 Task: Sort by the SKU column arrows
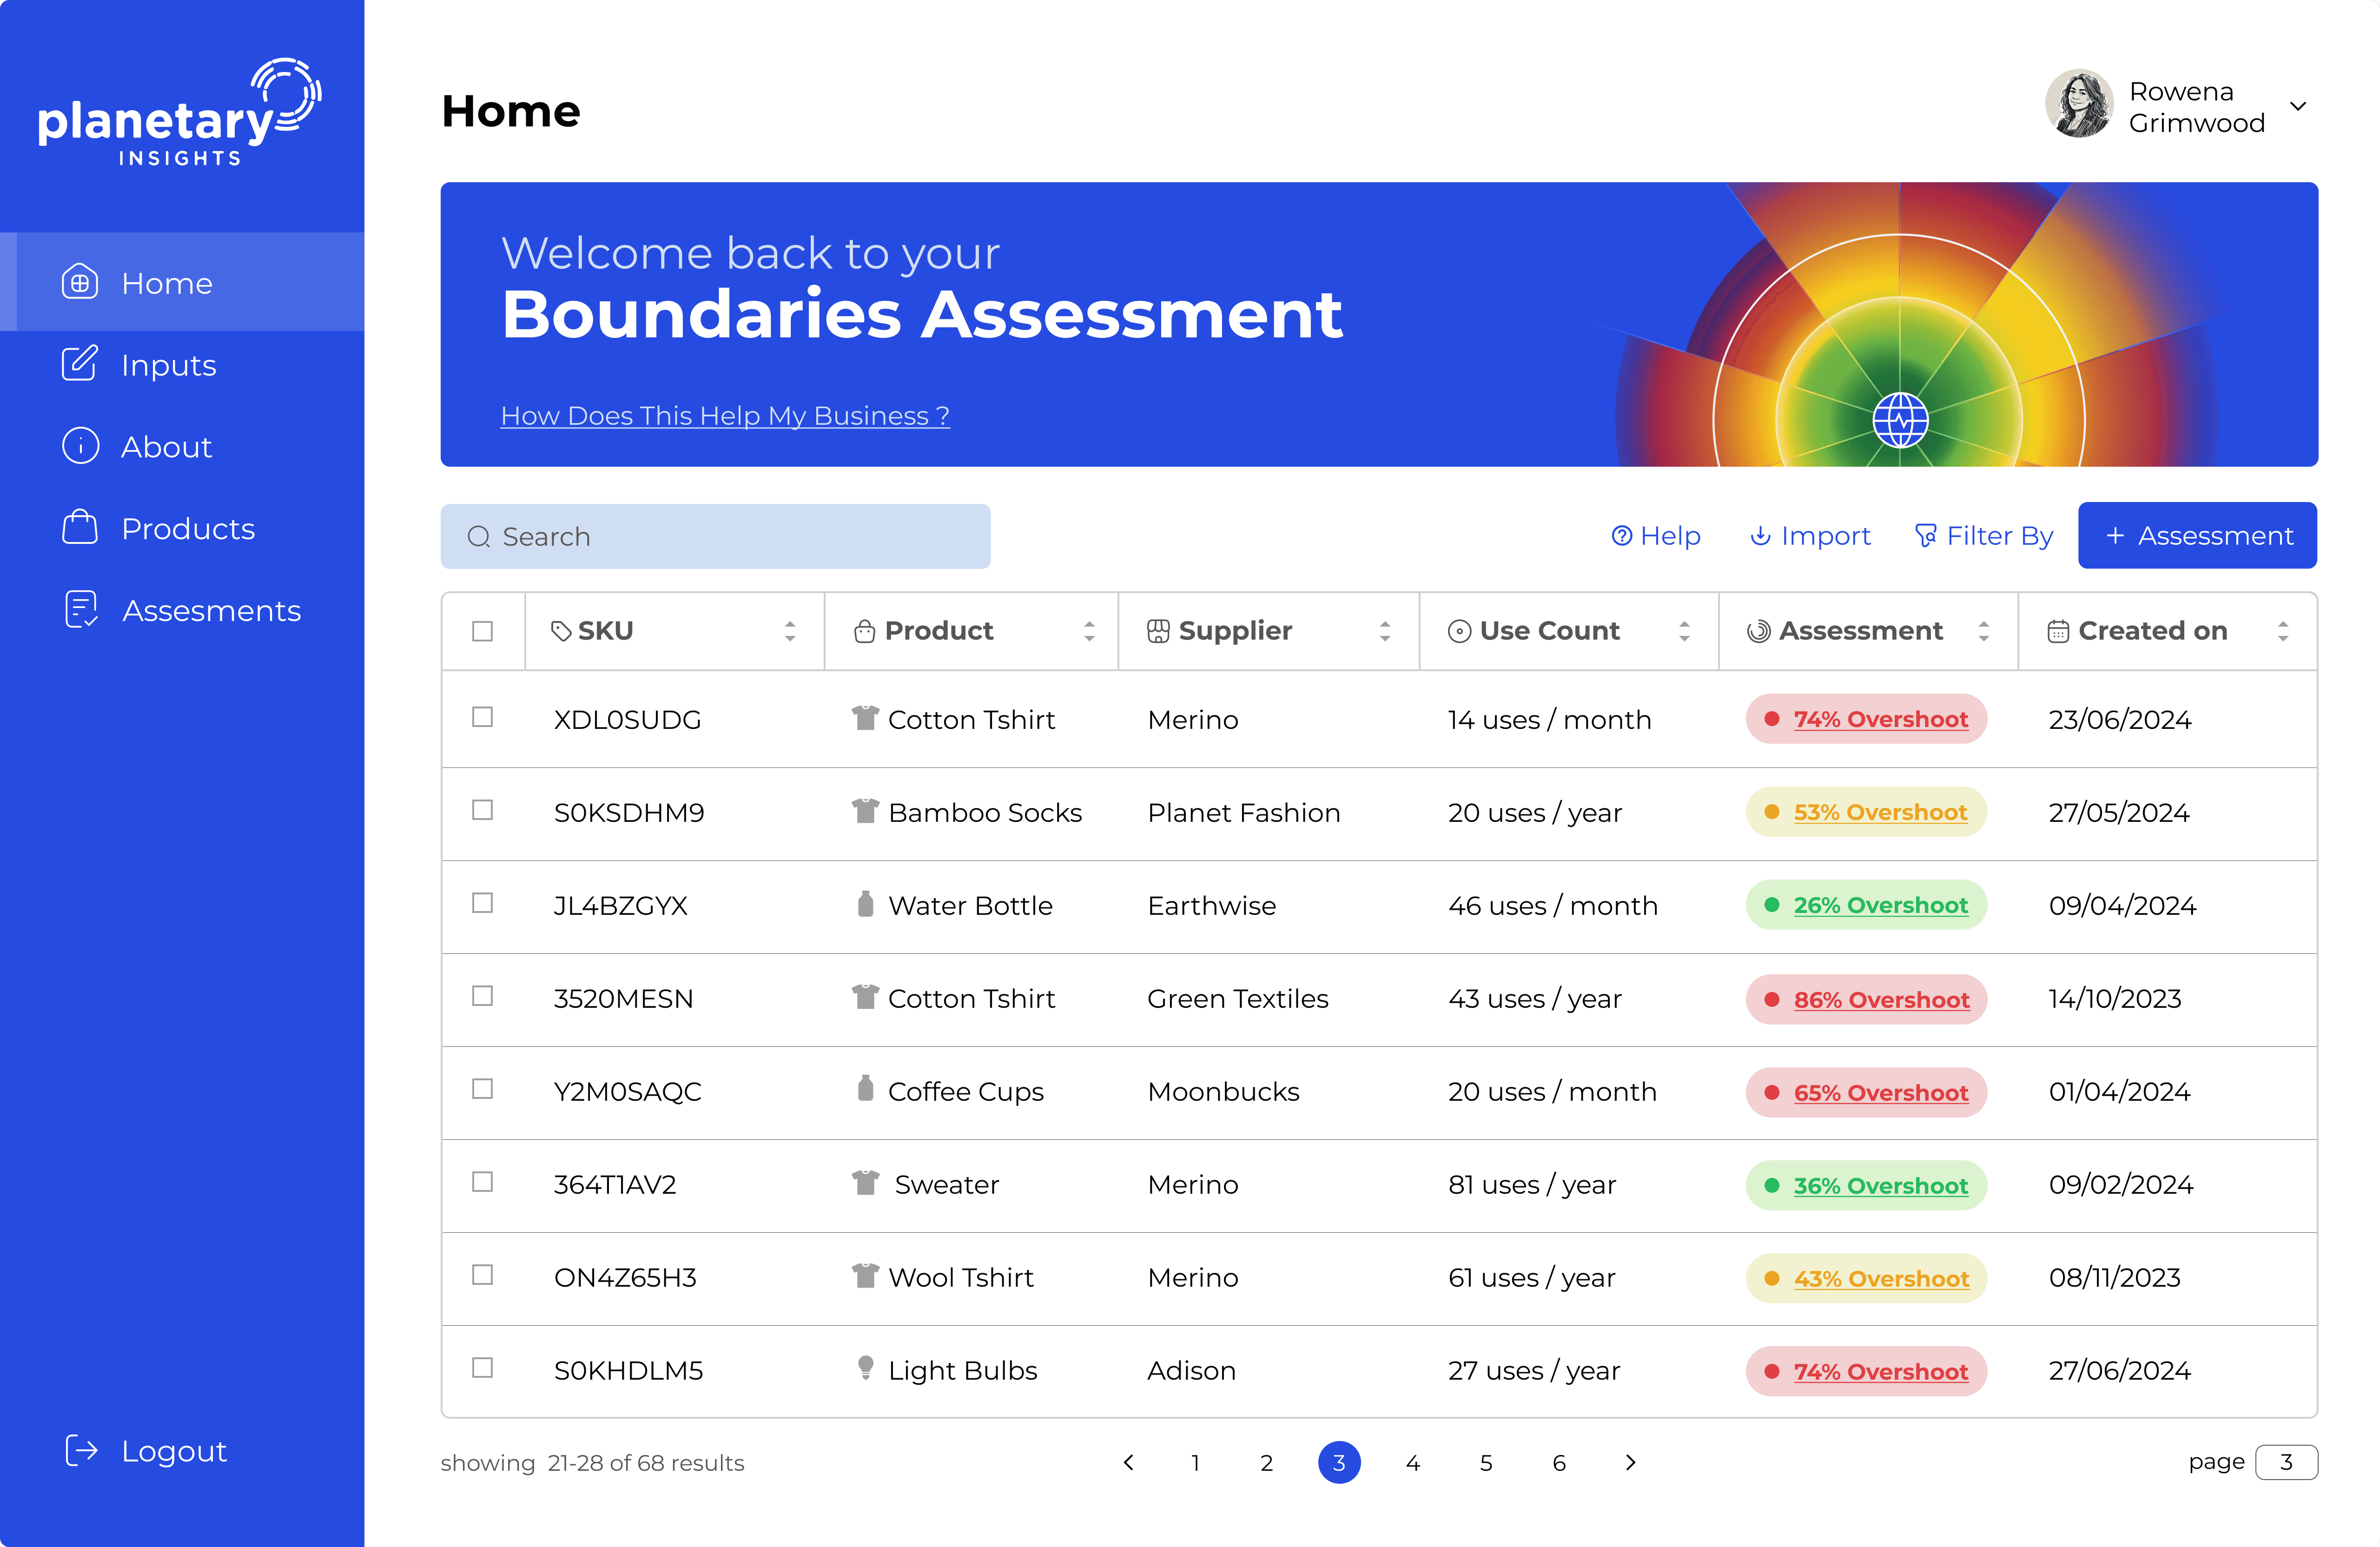[790, 631]
